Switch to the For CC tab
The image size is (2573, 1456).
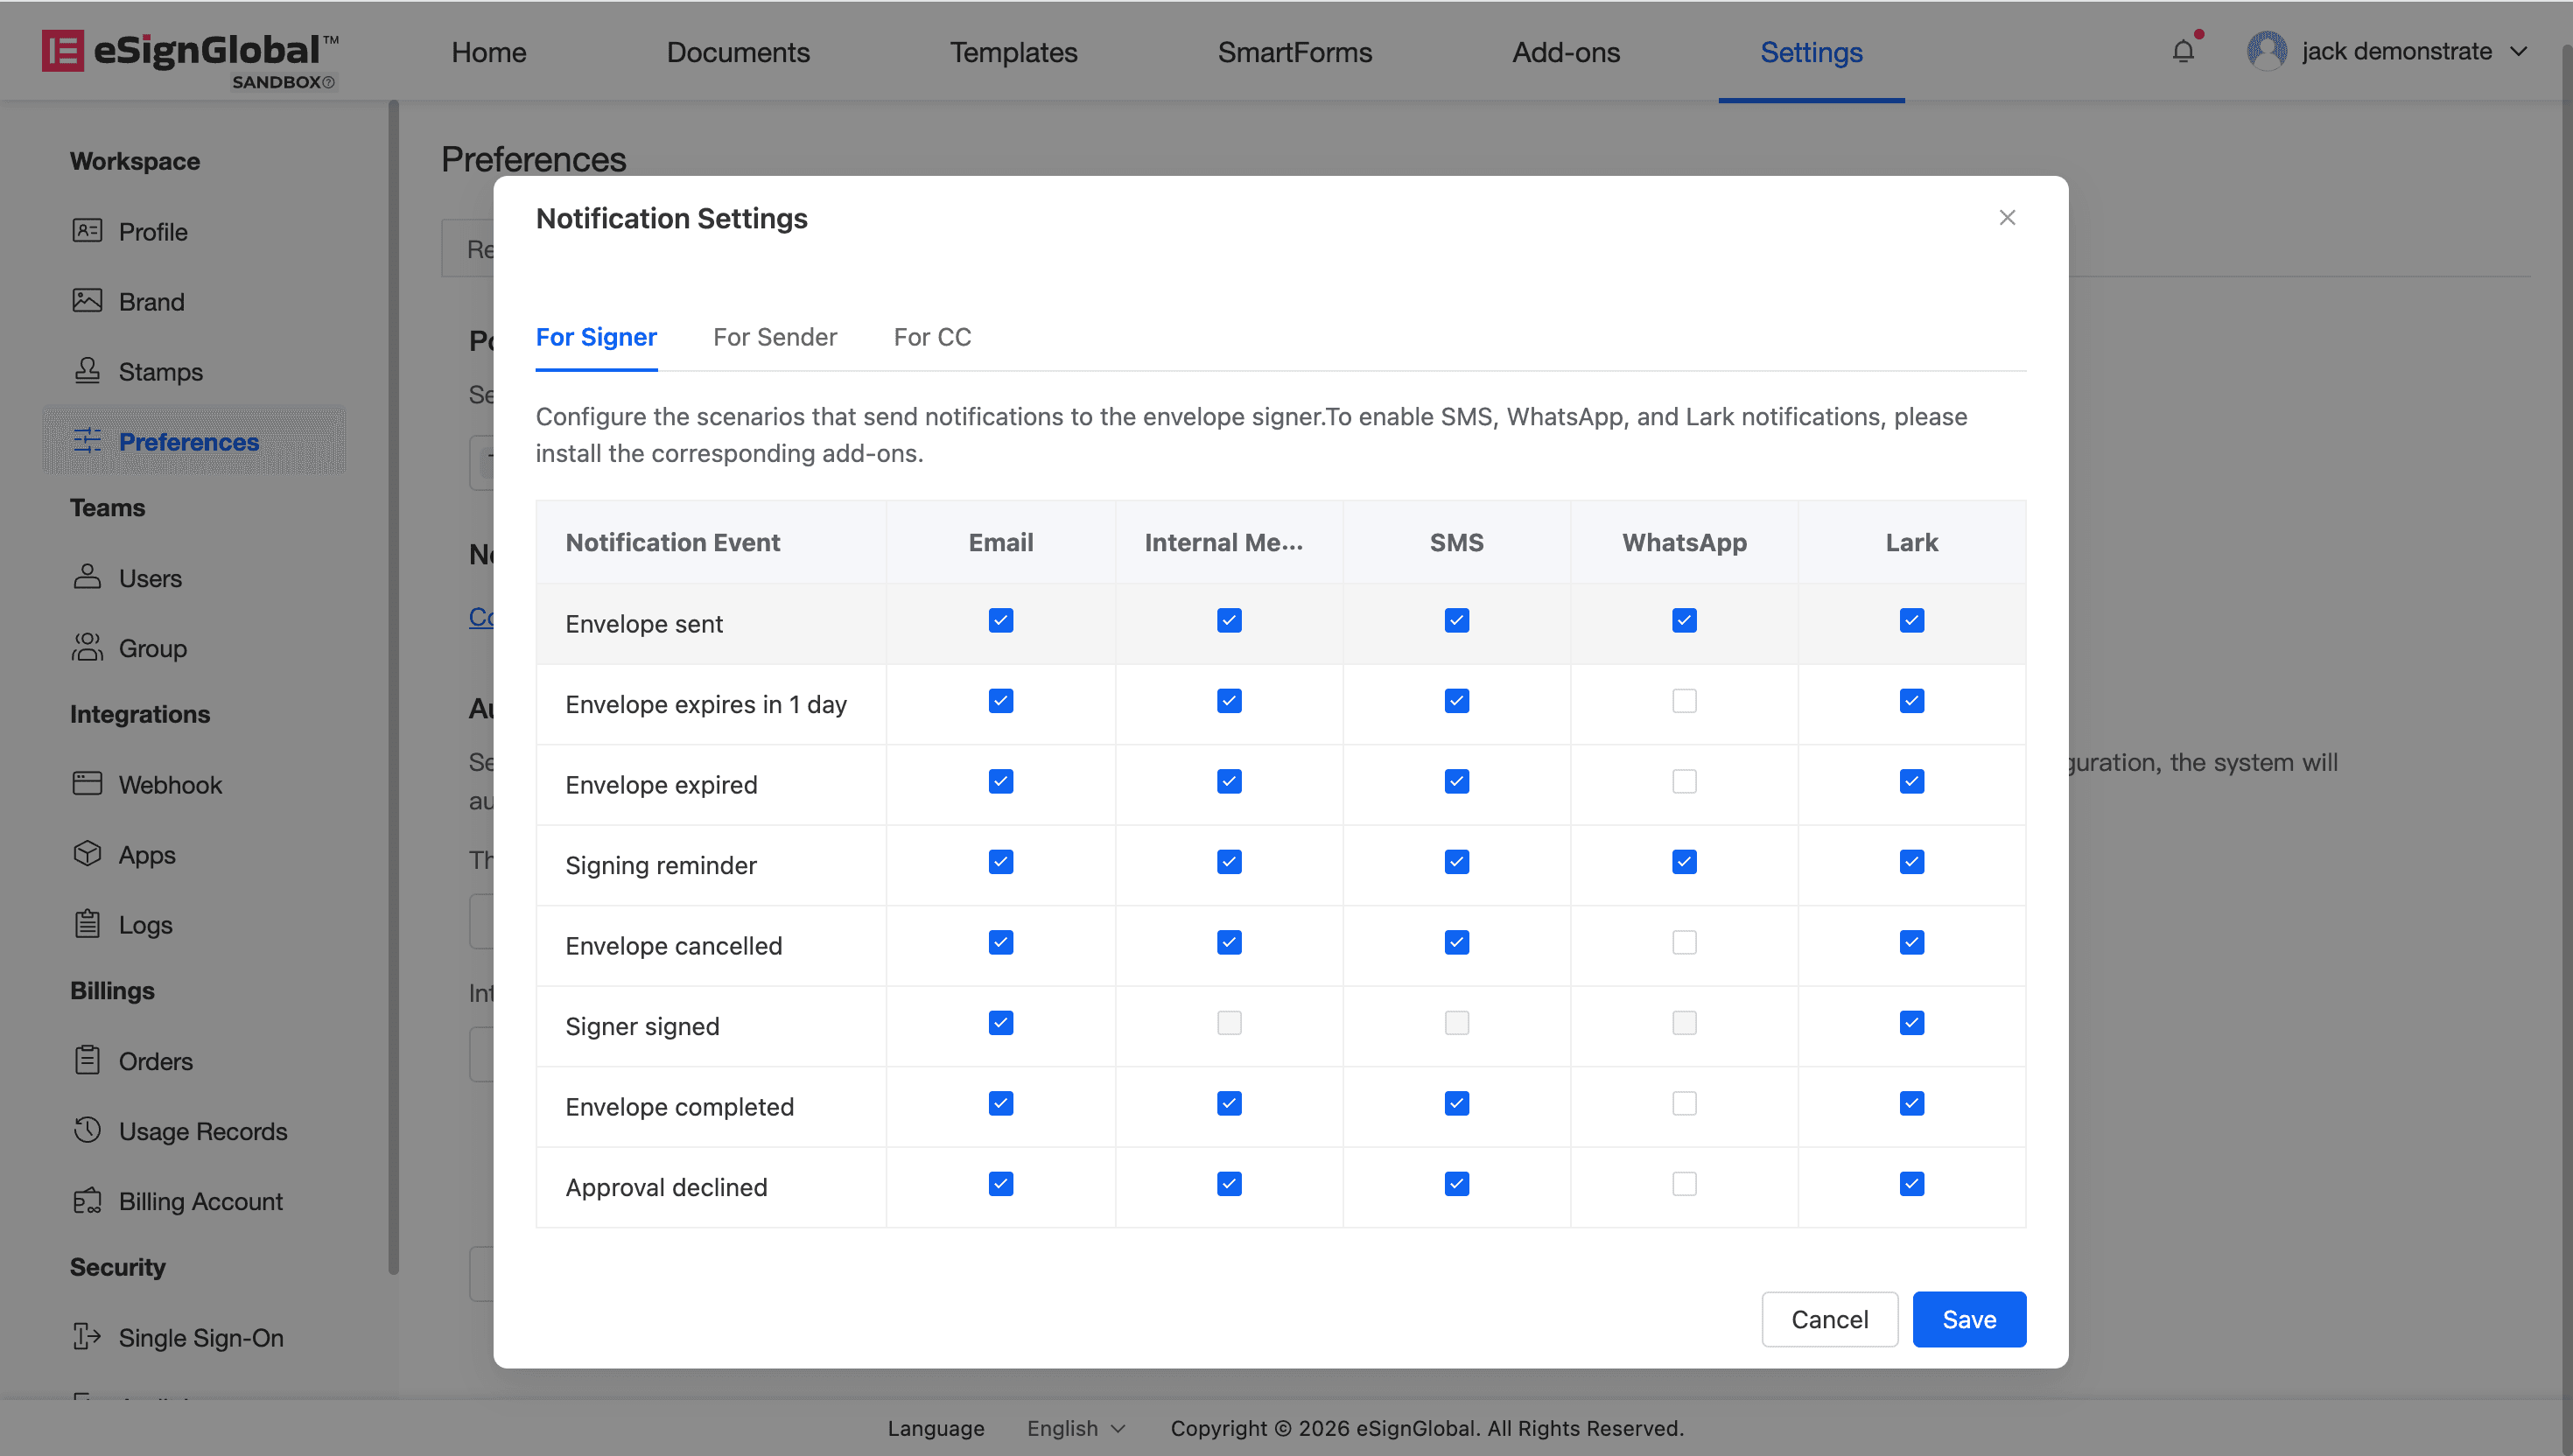pyautogui.click(x=932, y=337)
